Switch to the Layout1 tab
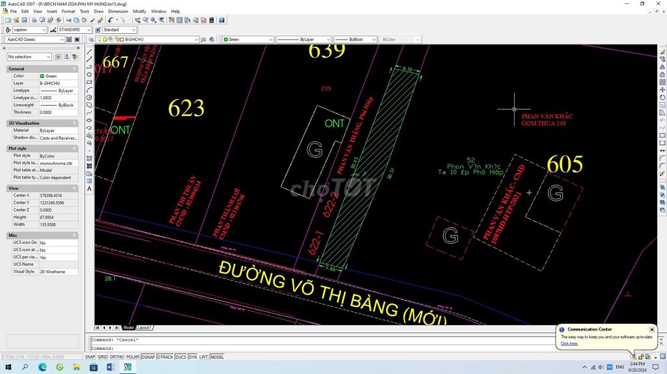This screenshot has width=667, height=374. coord(144,328)
